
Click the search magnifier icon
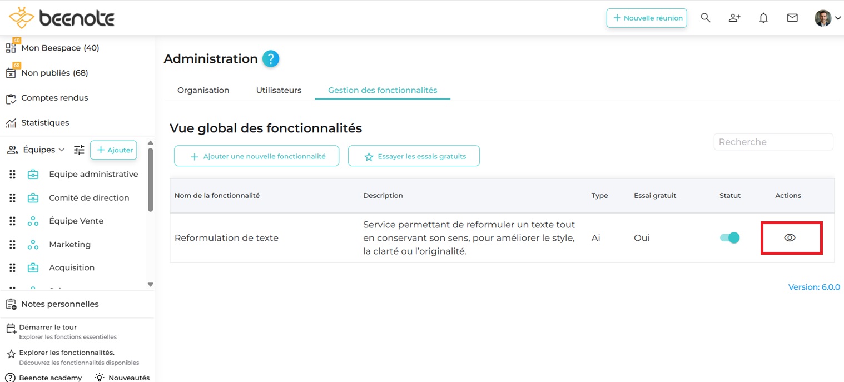point(706,18)
